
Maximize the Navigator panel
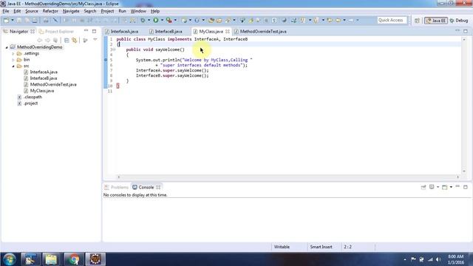[x=94, y=31]
